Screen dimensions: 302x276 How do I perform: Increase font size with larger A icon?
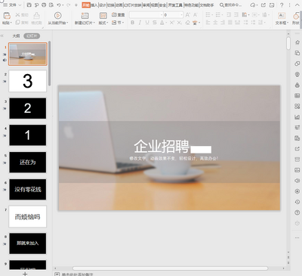(x=188, y=15)
